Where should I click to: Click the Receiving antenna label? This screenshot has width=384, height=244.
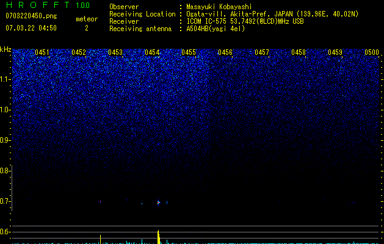pyautogui.click(x=140, y=29)
